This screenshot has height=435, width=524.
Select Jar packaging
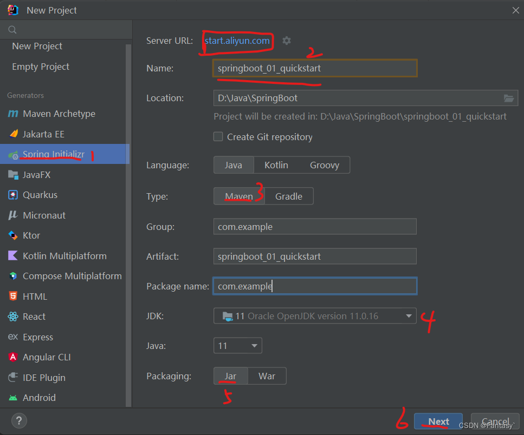coord(231,376)
